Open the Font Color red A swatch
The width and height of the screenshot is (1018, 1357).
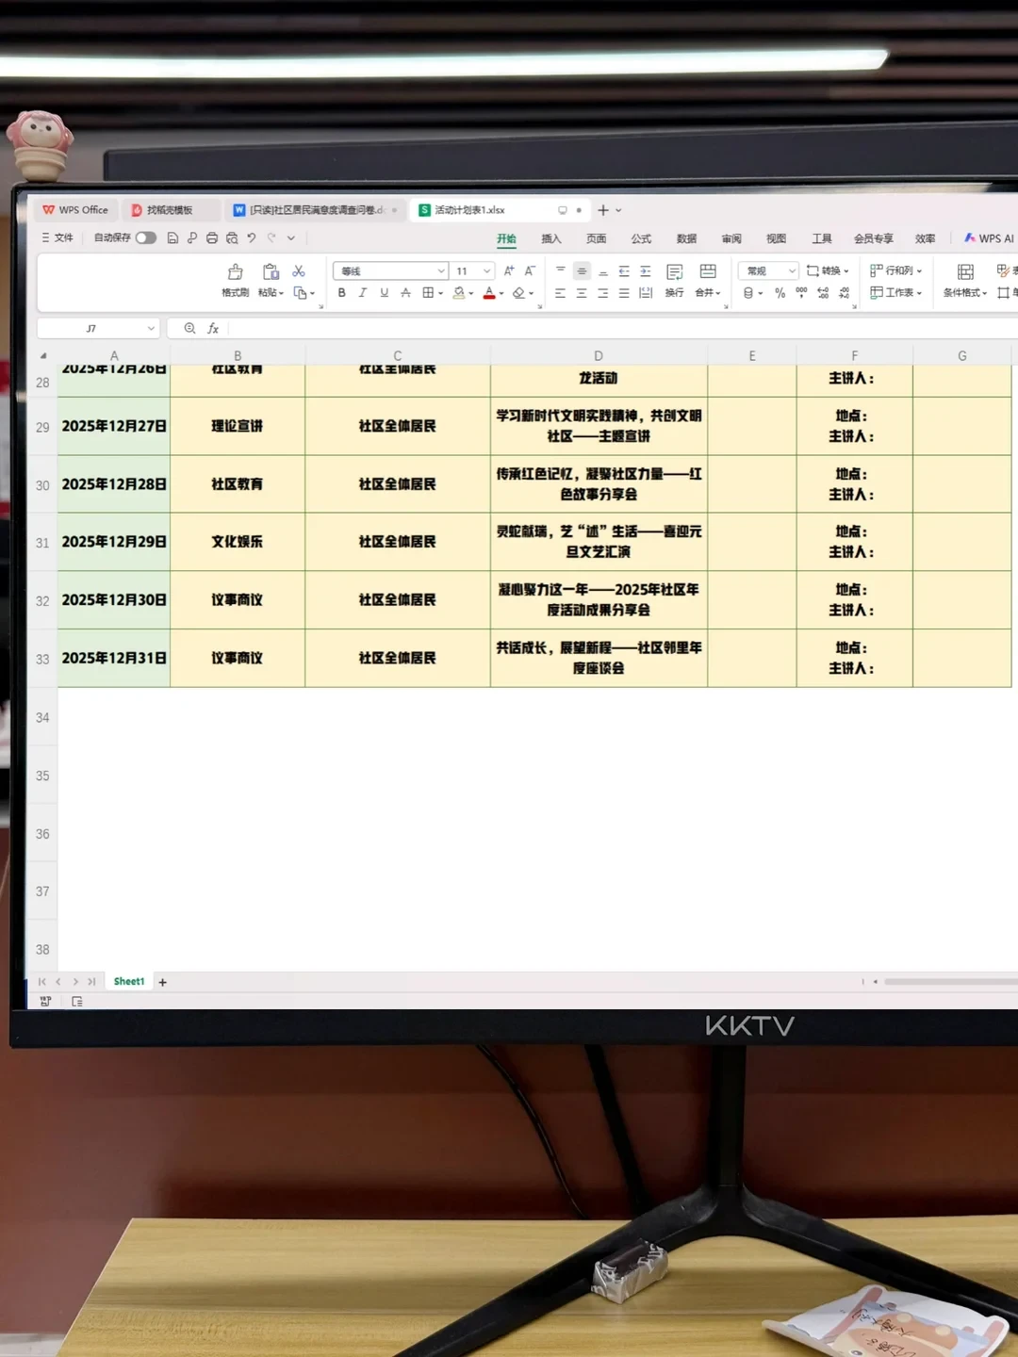pos(489,293)
